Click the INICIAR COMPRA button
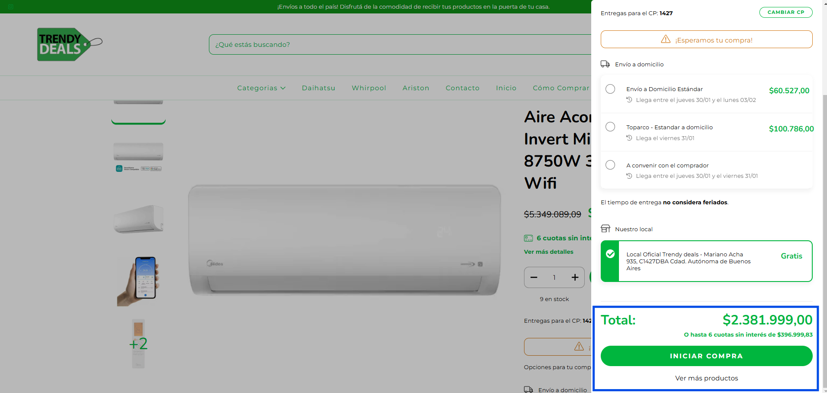This screenshot has width=827, height=393. (707, 356)
